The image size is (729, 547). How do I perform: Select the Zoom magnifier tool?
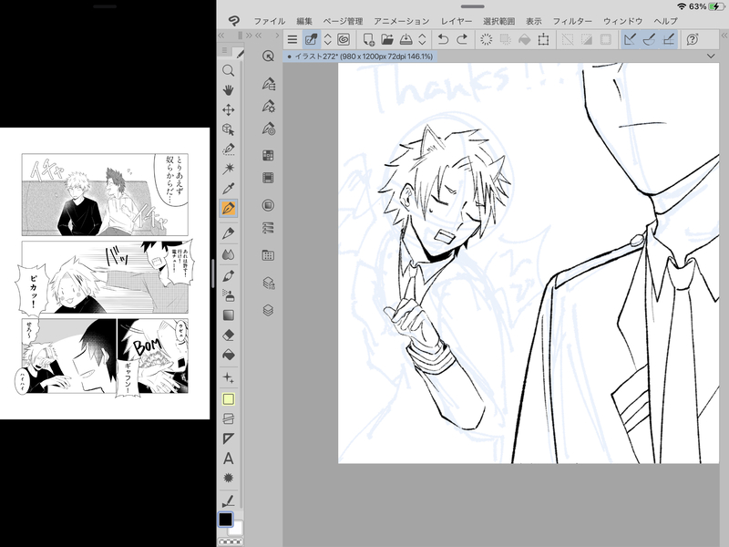[229, 71]
